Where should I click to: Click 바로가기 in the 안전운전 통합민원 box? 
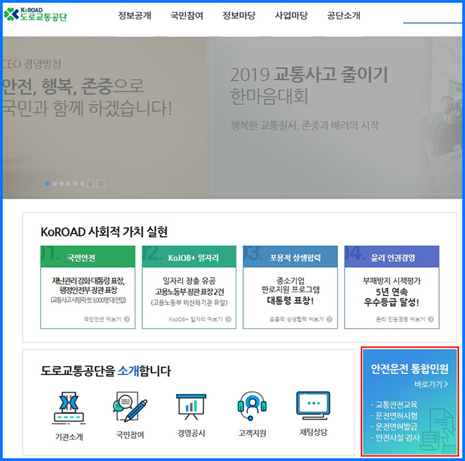(x=431, y=384)
